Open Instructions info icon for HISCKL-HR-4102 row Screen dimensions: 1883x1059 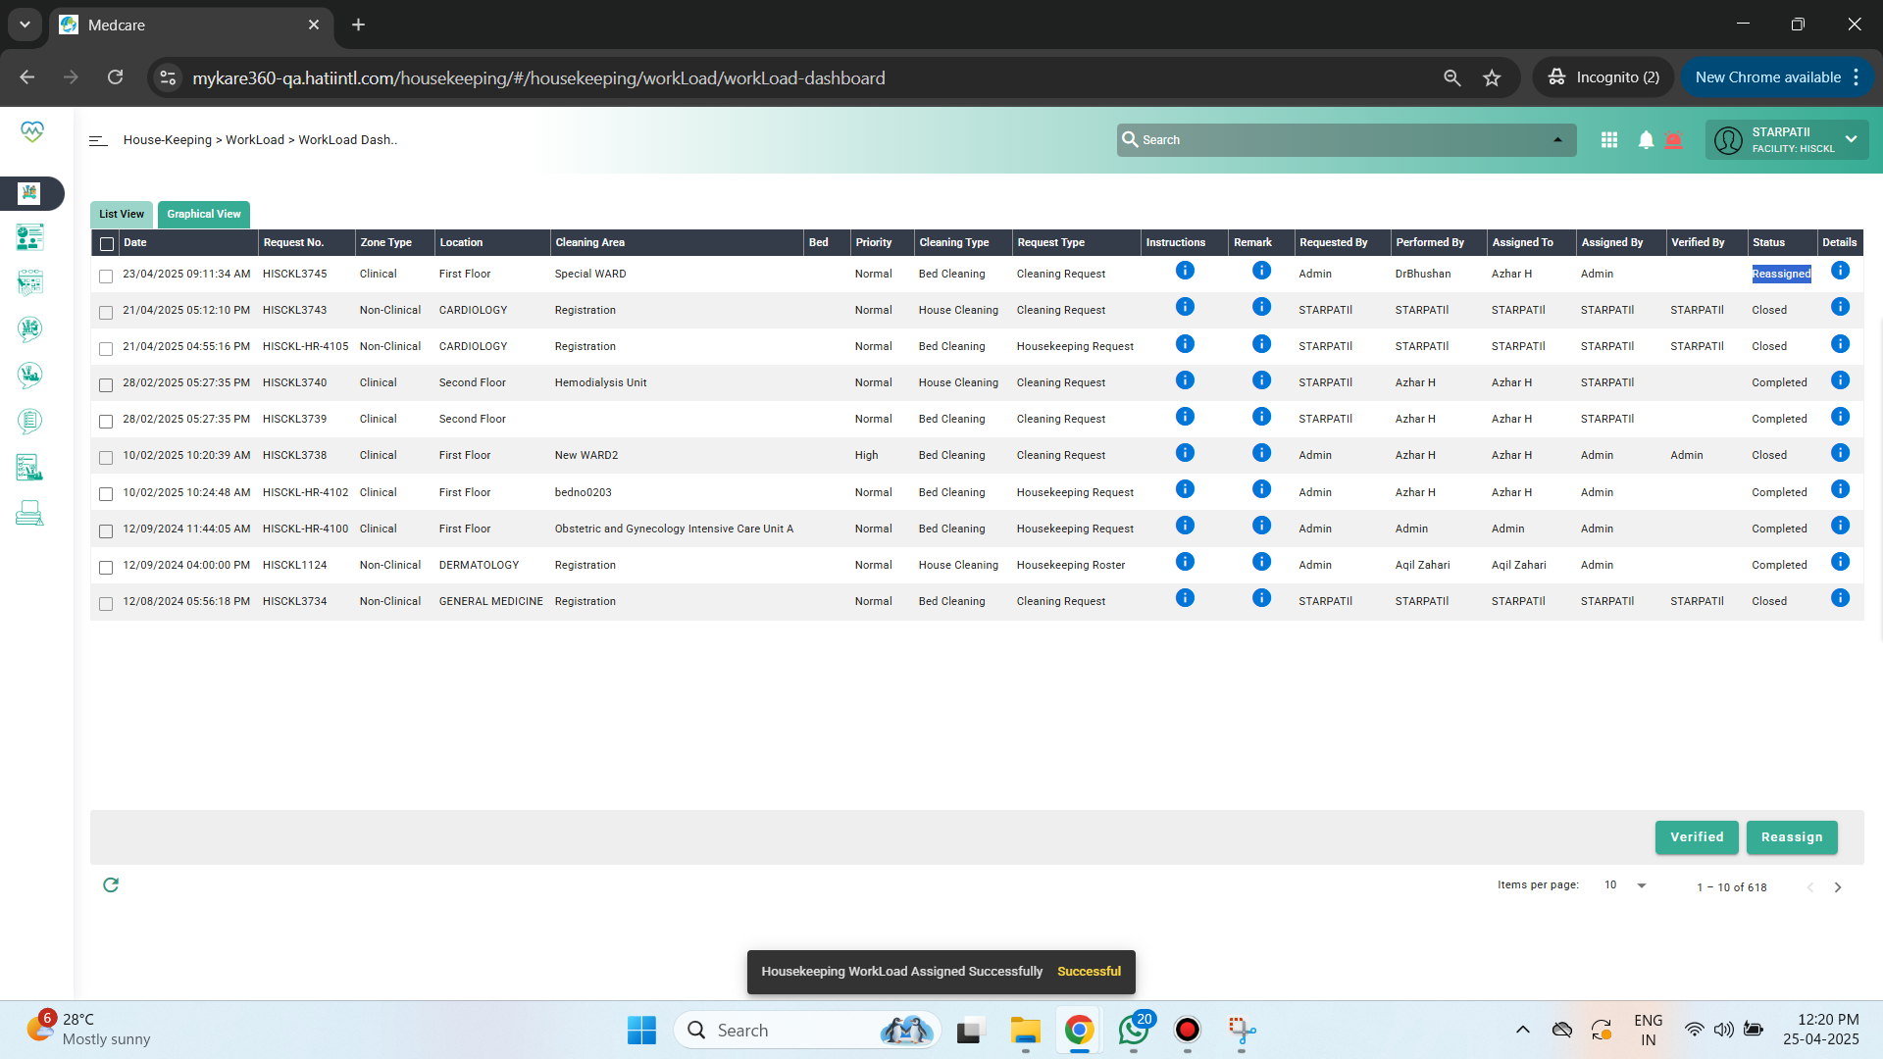(1185, 489)
